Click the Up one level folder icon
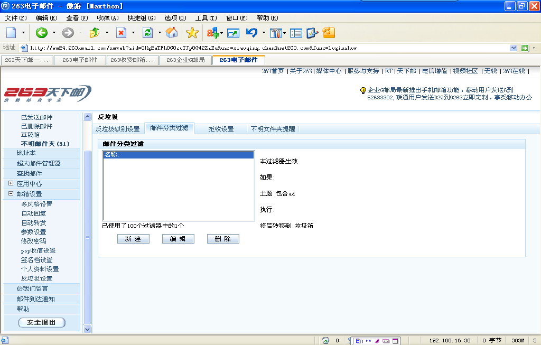This screenshot has height=345, width=541. point(94,33)
